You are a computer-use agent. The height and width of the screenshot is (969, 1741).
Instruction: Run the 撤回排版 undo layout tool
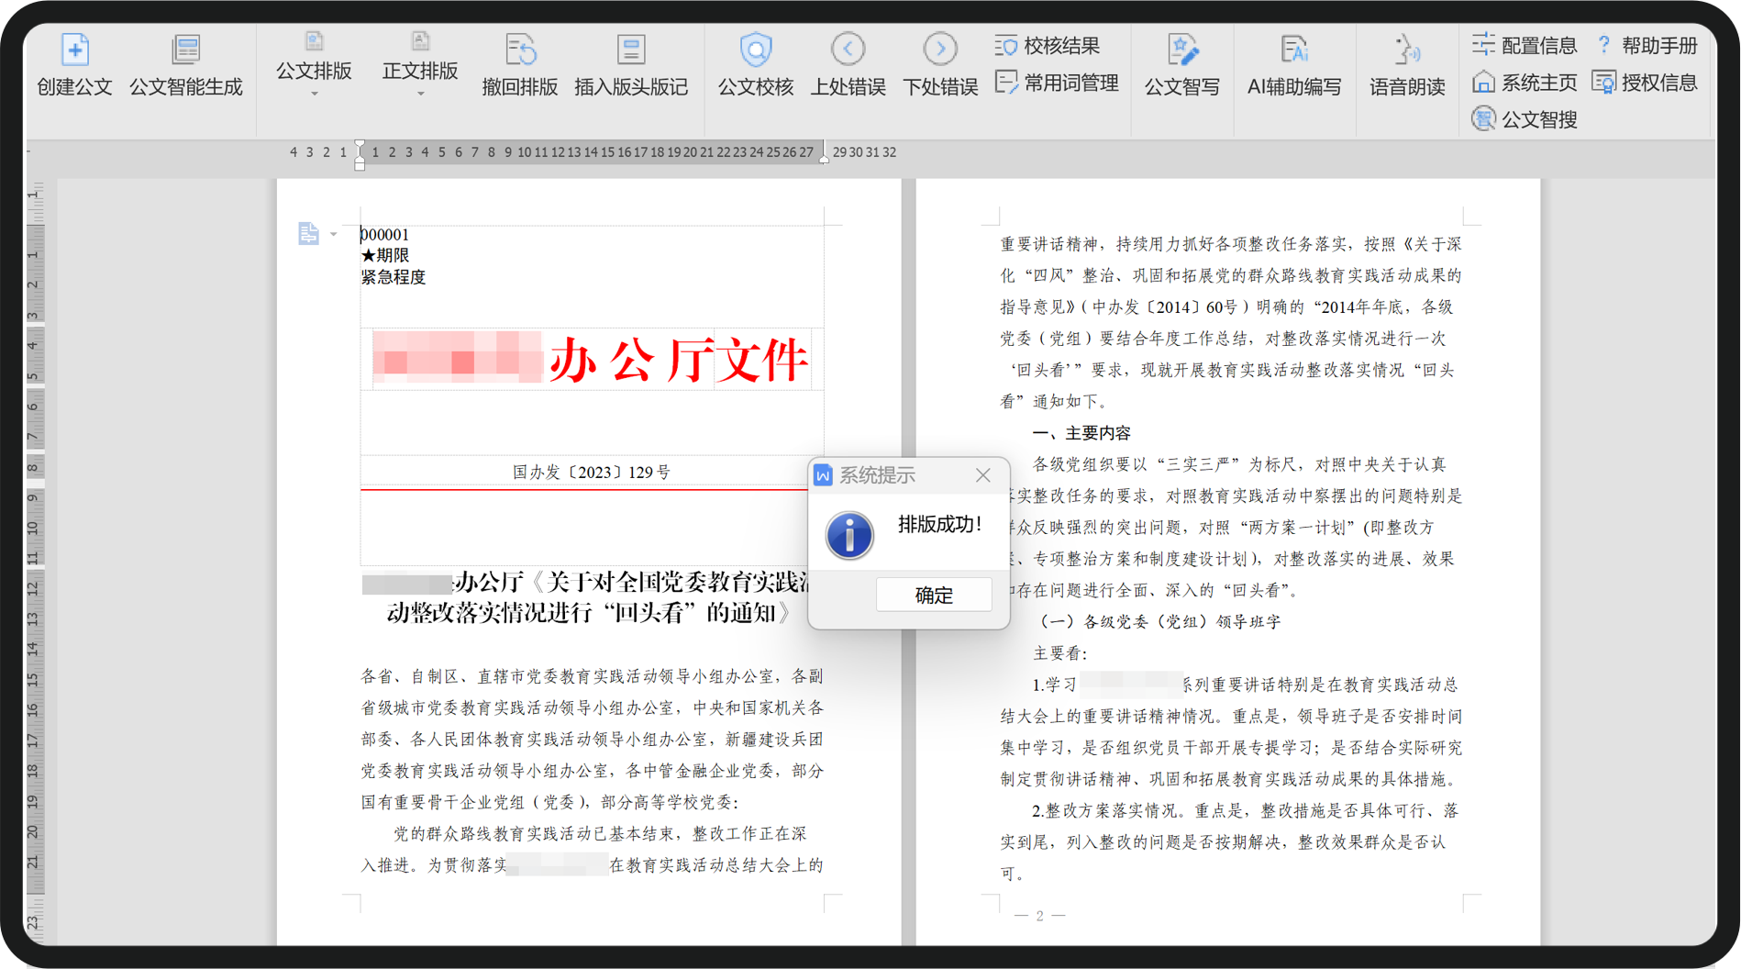pos(520,64)
